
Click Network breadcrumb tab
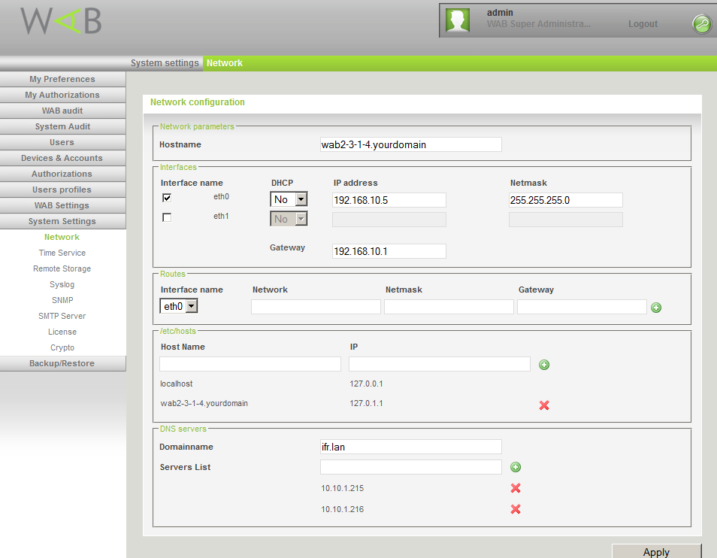[225, 63]
